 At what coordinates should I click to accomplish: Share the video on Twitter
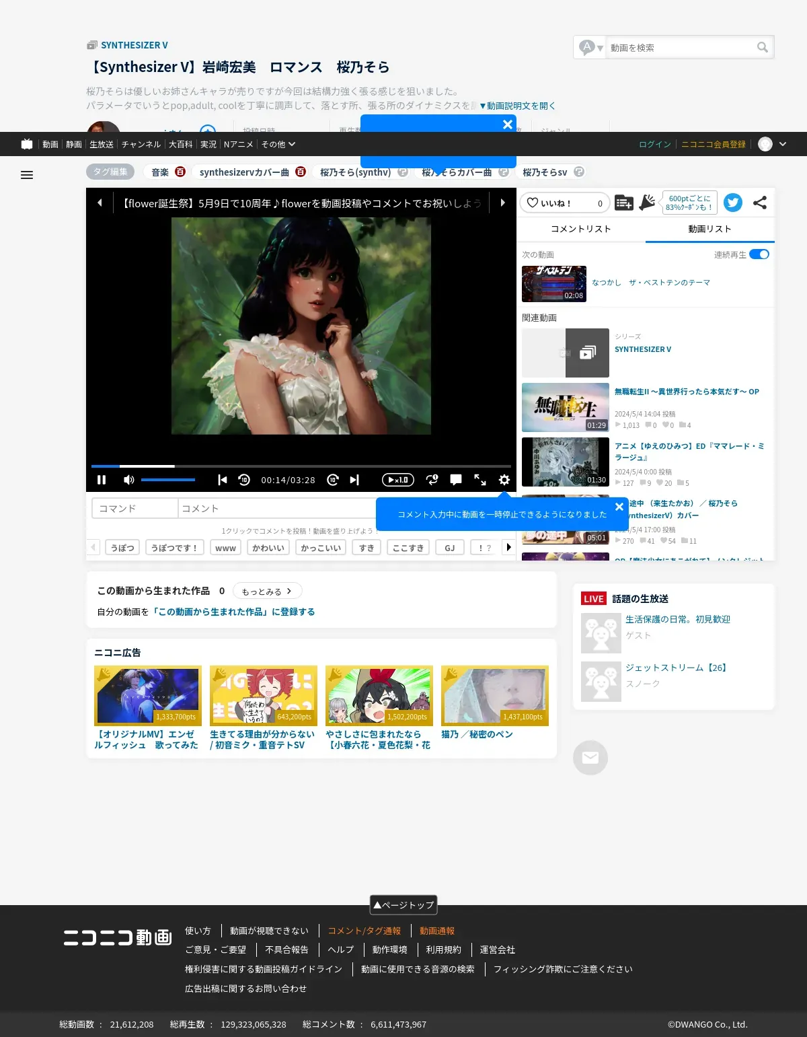[733, 203]
